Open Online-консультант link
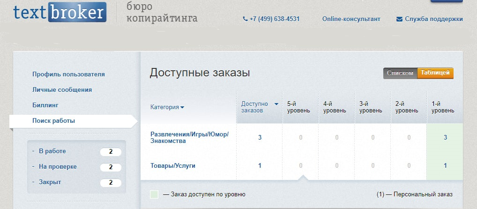This screenshot has width=477, height=209. point(351,19)
